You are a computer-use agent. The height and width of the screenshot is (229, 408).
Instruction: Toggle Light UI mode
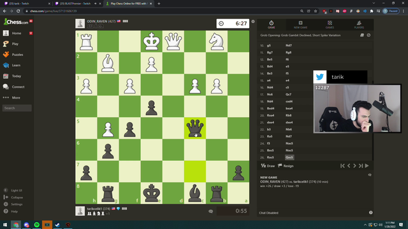(16, 190)
